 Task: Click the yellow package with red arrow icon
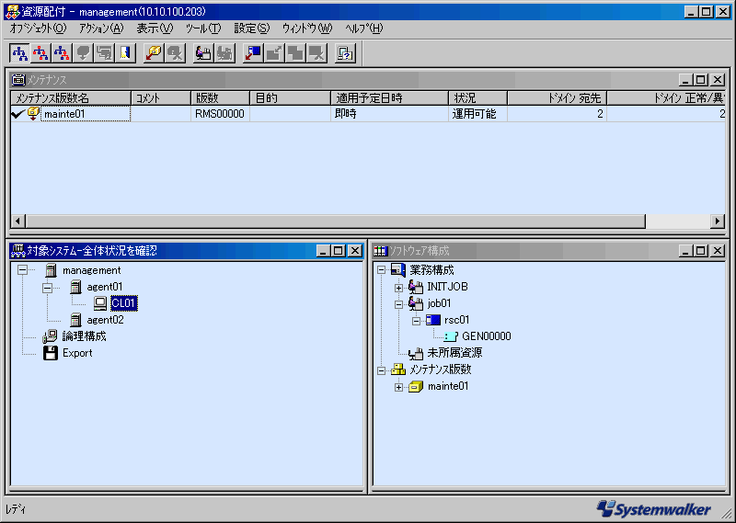(154, 53)
